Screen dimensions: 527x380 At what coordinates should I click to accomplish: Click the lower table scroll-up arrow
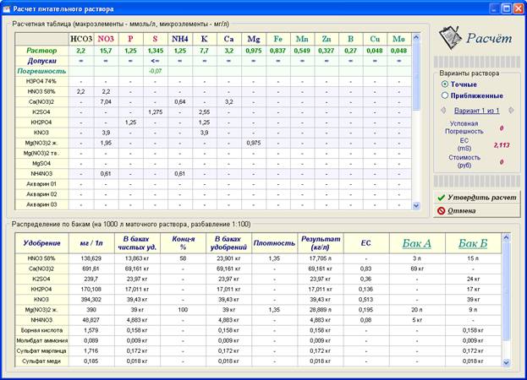point(506,238)
